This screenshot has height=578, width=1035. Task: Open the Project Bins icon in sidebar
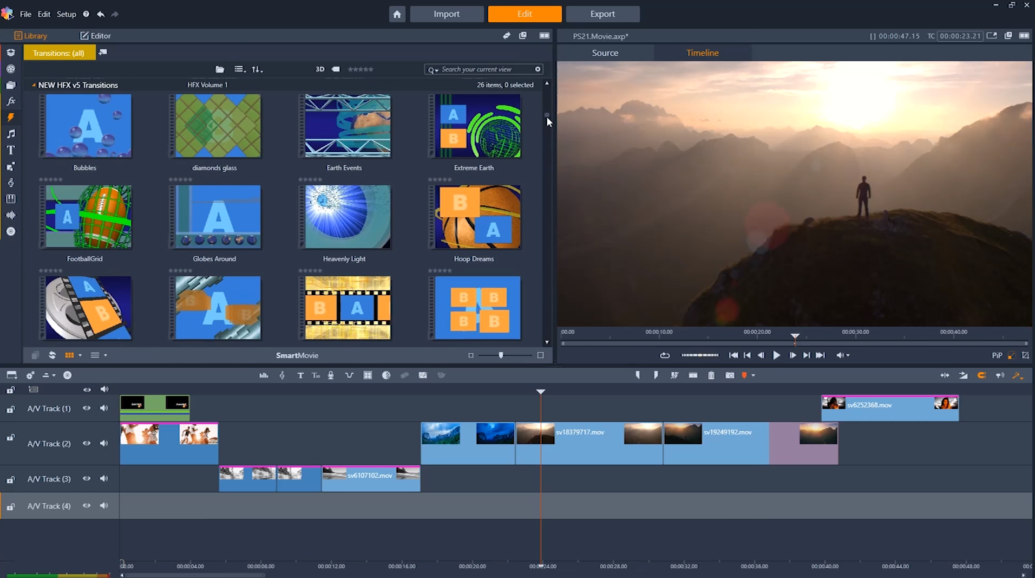[x=11, y=85]
